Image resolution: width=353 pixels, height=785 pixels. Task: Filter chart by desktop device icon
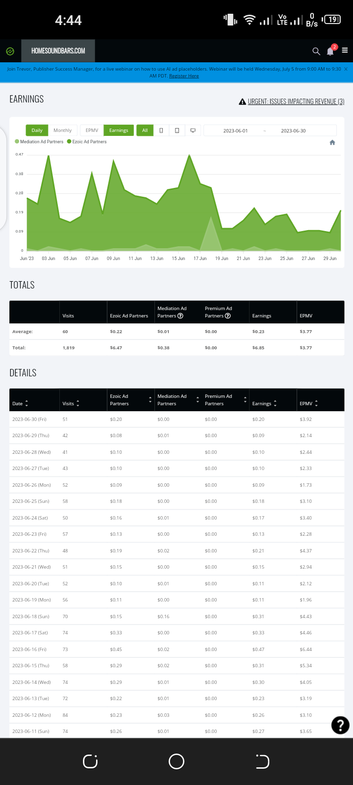point(193,131)
